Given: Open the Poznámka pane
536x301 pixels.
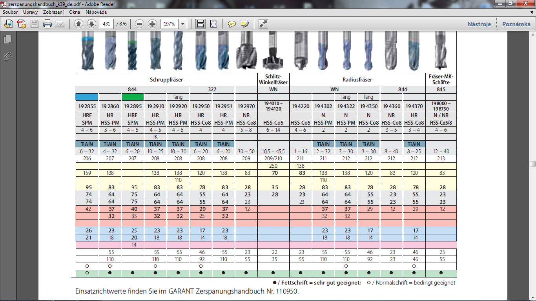Looking at the screenshot, I should [516, 24].
